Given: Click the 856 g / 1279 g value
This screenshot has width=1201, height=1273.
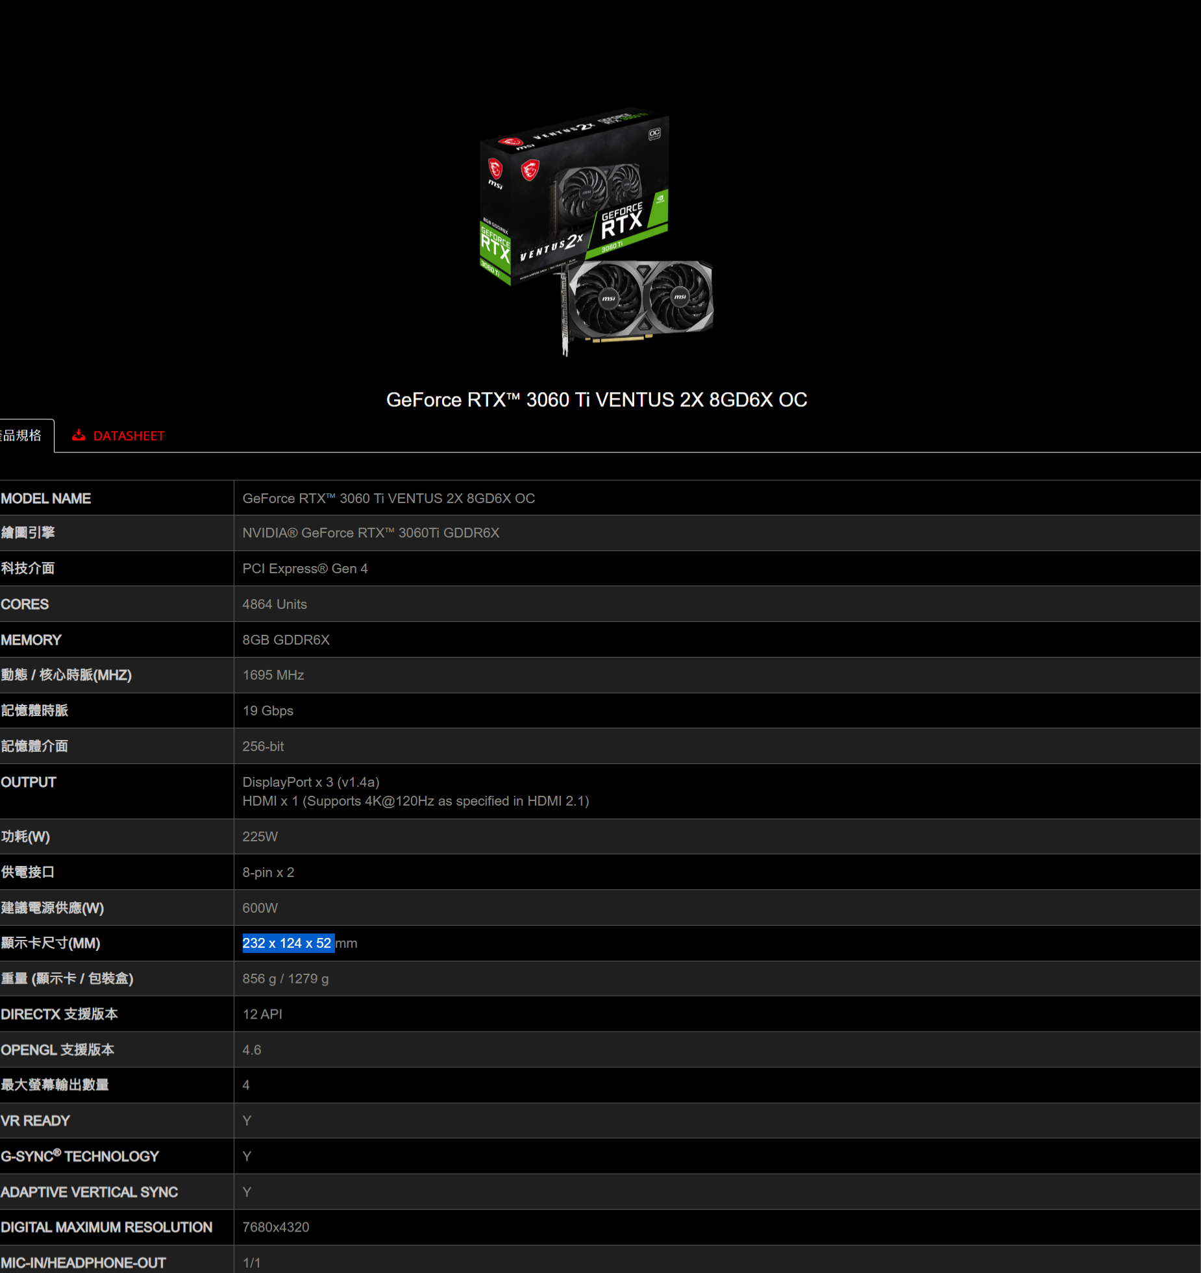Looking at the screenshot, I should 285,979.
